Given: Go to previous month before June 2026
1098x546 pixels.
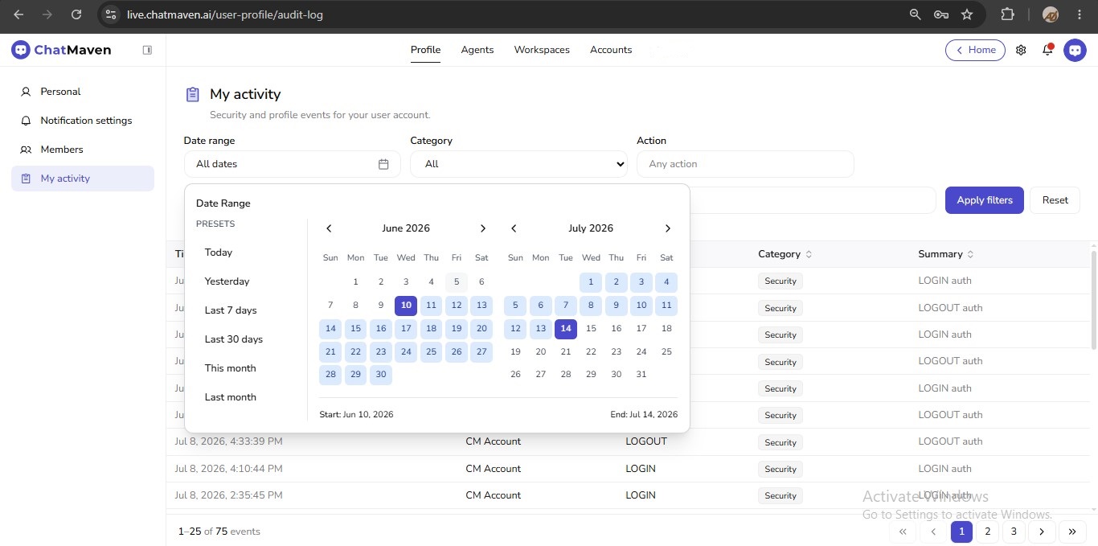Looking at the screenshot, I should click(x=329, y=228).
